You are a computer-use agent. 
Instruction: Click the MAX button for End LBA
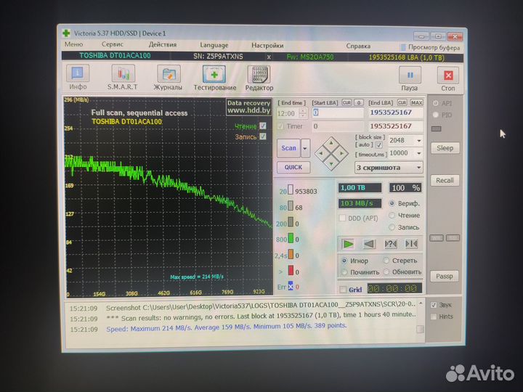(x=416, y=102)
